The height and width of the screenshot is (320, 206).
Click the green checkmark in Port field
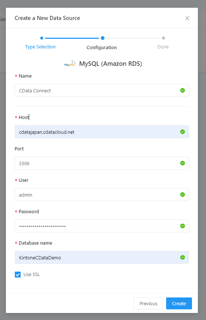click(182, 163)
